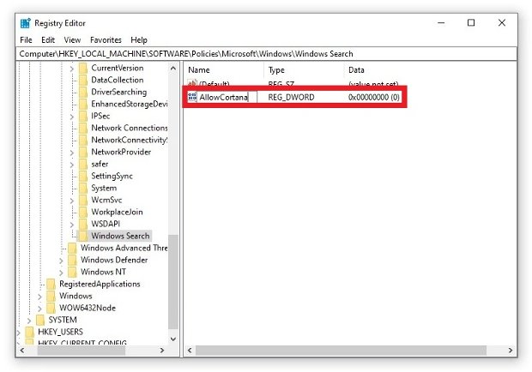Open the Edit menu
This screenshot has height=372, width=532.
pyautogui.click(x=48, y=40)
